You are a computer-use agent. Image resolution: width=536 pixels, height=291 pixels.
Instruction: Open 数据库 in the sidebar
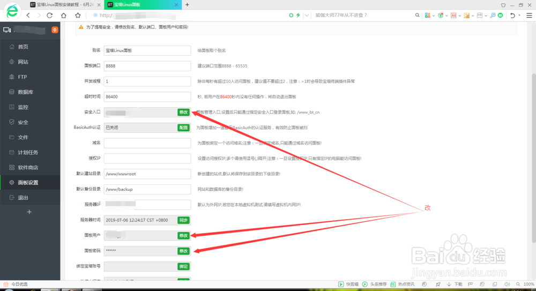click(30, 92)
